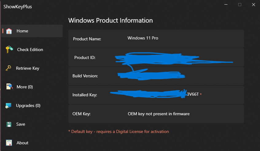Click the golden Retrieve Key icon
This screenshot has height=151, width=260.
8,68
